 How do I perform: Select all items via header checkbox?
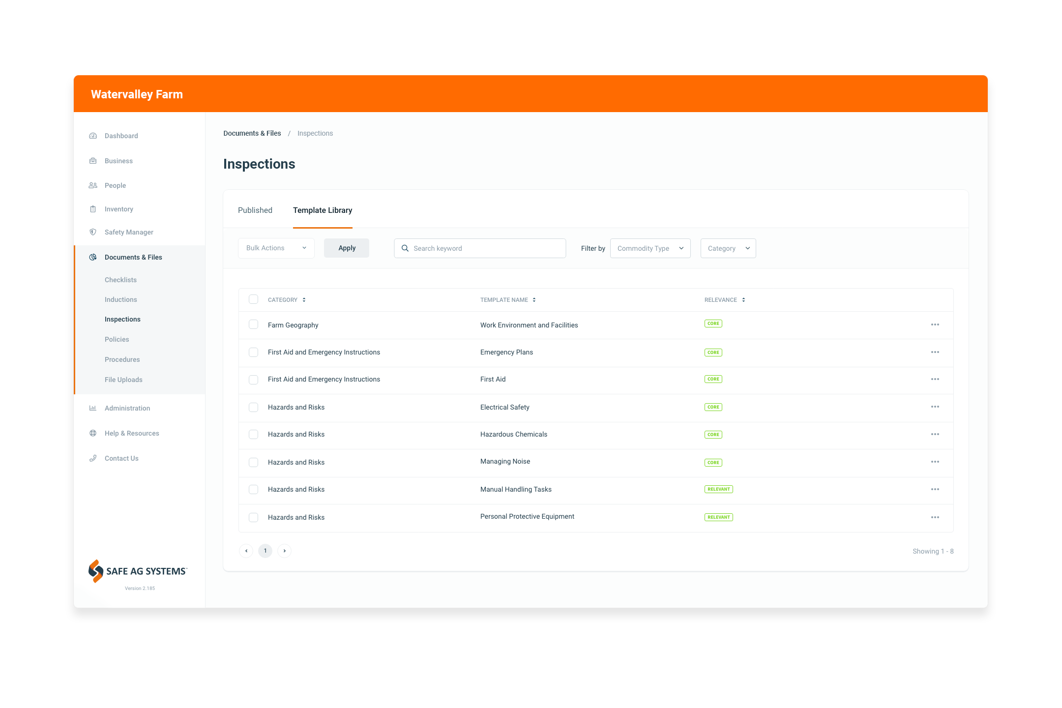[x=254, y=299]
